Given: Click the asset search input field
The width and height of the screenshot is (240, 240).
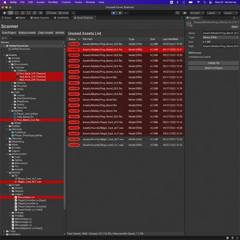Looking at the screenshot, I should (37, 38).
